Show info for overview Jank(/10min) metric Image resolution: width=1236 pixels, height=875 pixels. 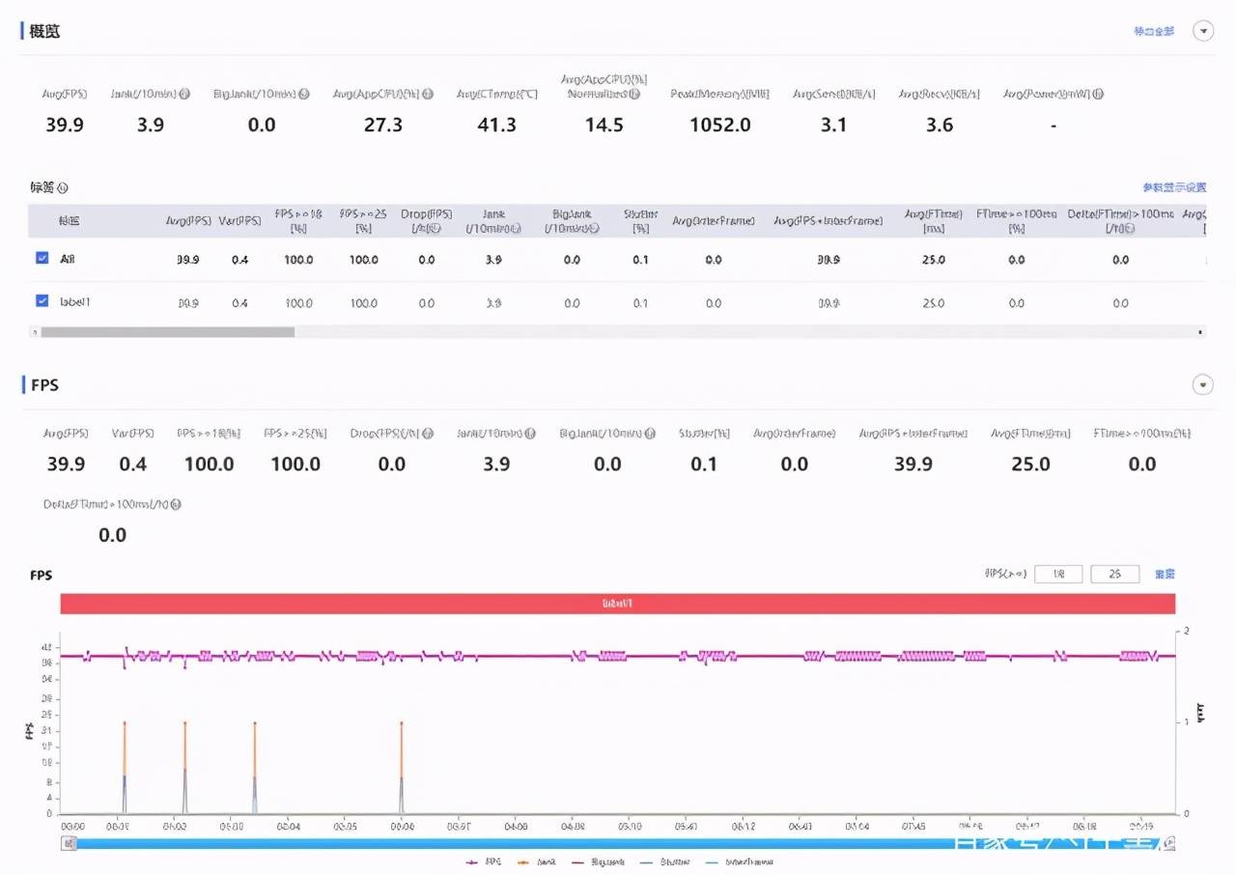click(184, 94)
